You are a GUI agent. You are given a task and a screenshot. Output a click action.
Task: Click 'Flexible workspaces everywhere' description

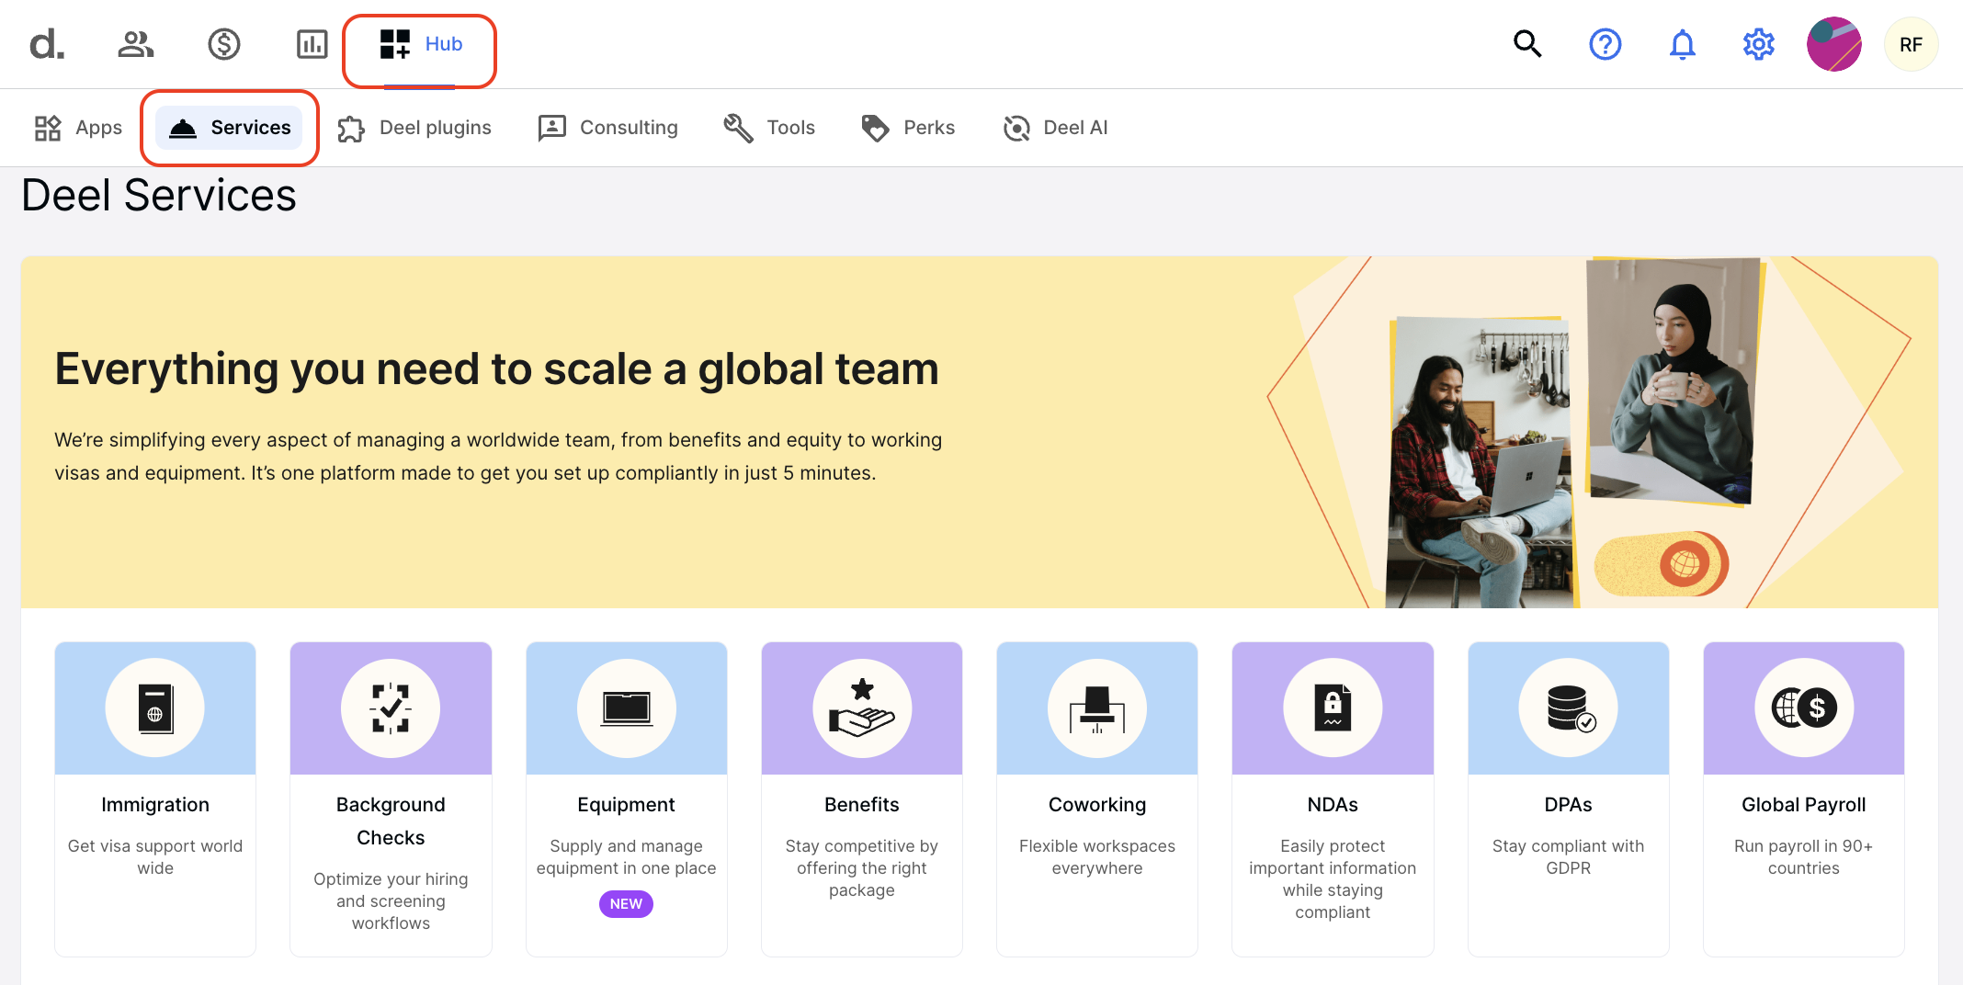1097,857
